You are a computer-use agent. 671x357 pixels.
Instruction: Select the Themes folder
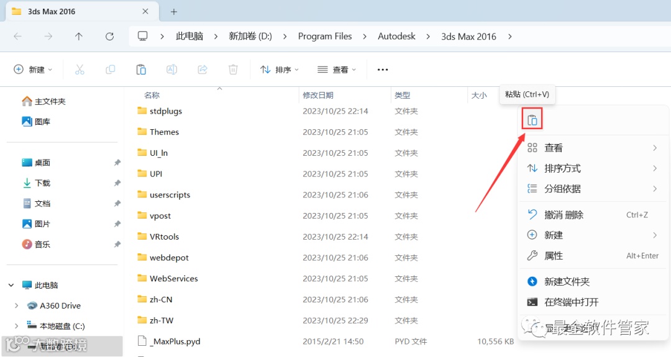pos(158,132)
